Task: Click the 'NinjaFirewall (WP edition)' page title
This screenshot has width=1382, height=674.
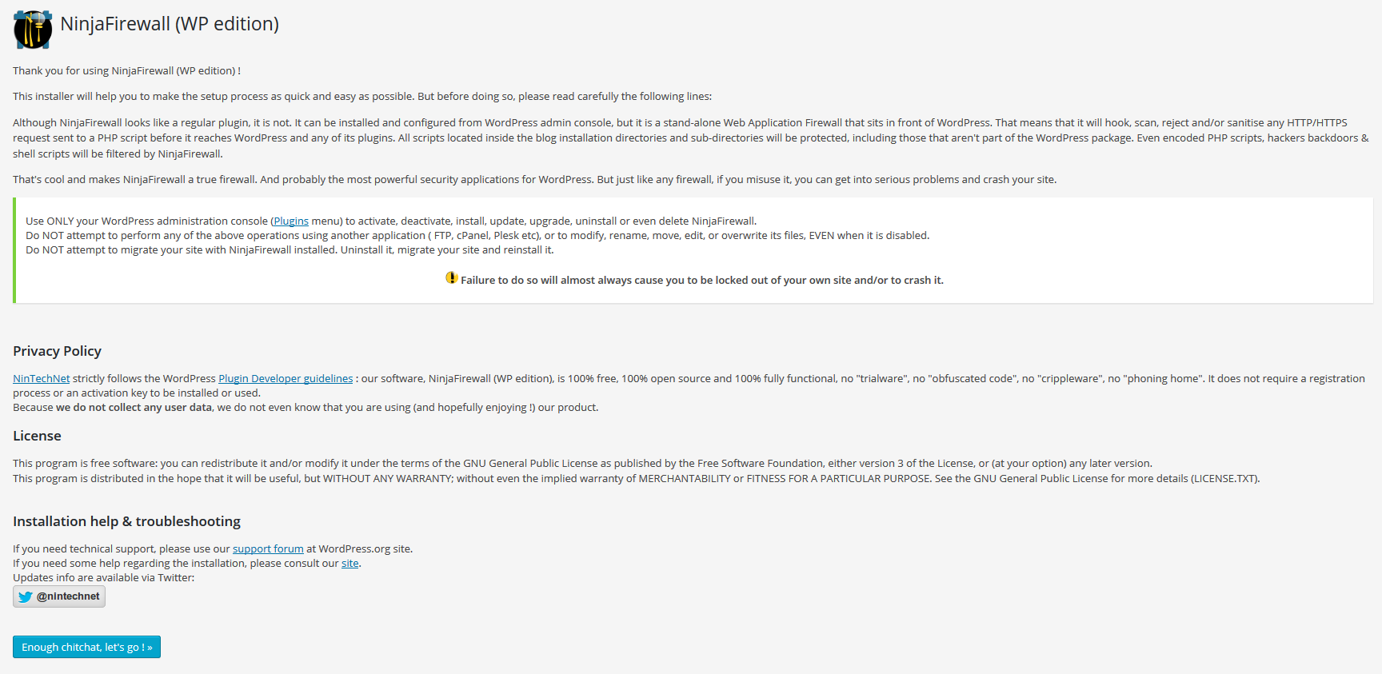Action: point(170,24)
